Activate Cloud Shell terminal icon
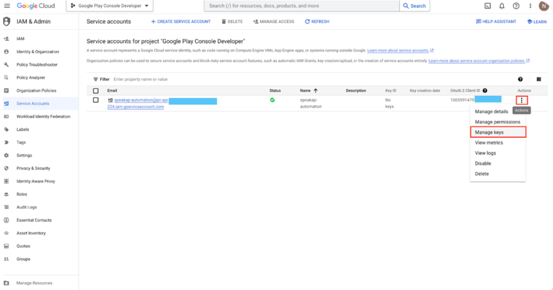 [x=488, y=6]
